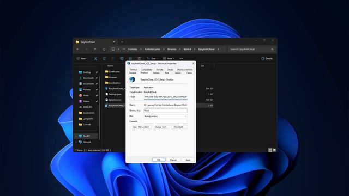Open DATA (D:) drive in sidebar

87,107
